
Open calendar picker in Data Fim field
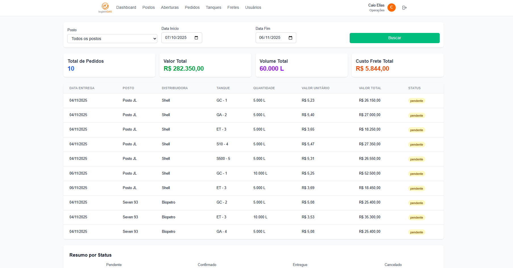(x=290, y=38)
